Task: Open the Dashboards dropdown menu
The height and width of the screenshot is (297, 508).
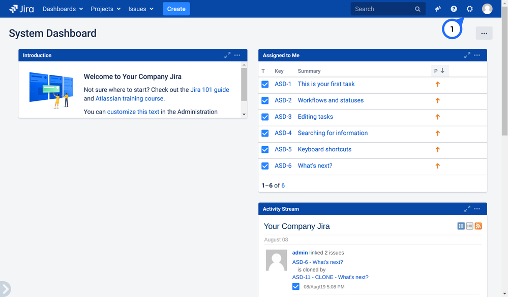Action: (63, 9)
